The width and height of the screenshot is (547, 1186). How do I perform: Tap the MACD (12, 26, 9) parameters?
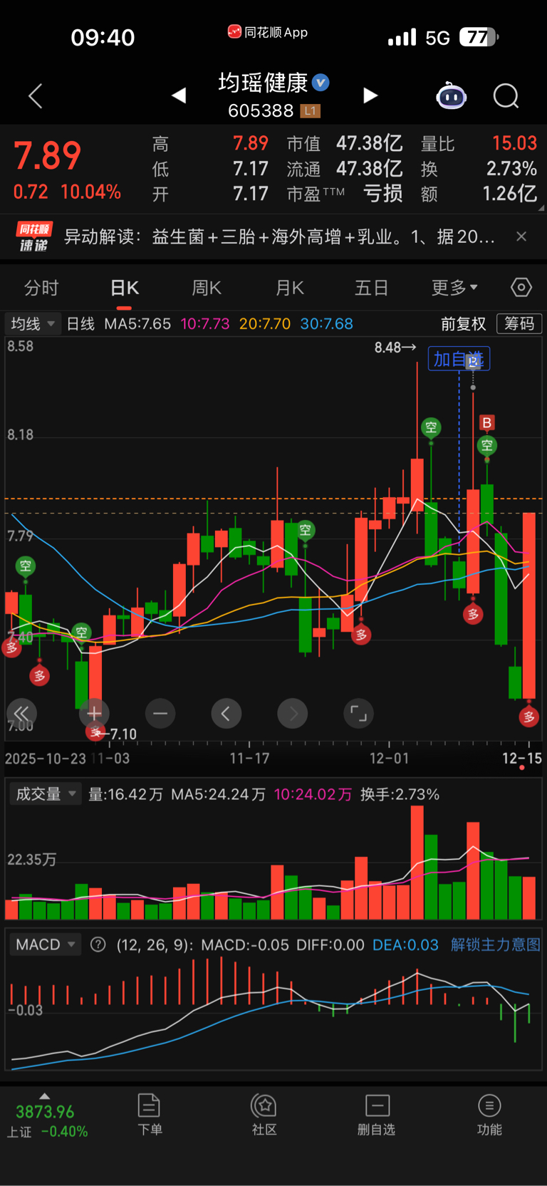pyautogui.click(x=154, y=945)
